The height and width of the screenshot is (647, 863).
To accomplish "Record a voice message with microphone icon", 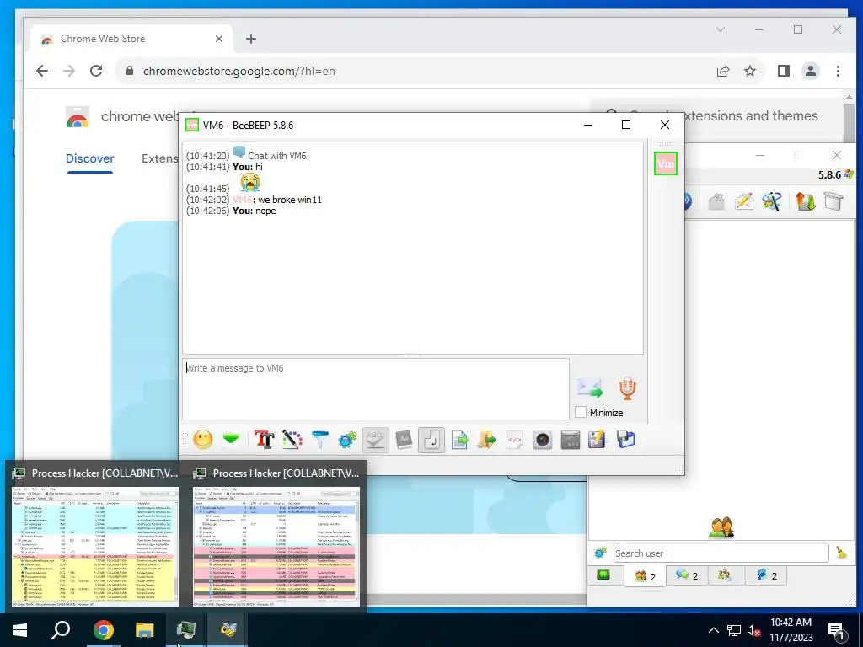I will pos(627,388).
